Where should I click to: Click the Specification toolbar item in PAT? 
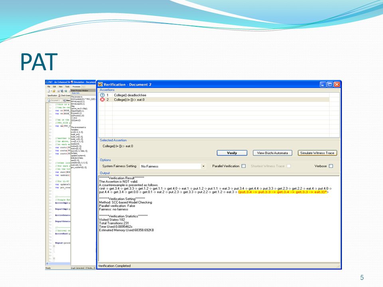click(x=52, y=96)
